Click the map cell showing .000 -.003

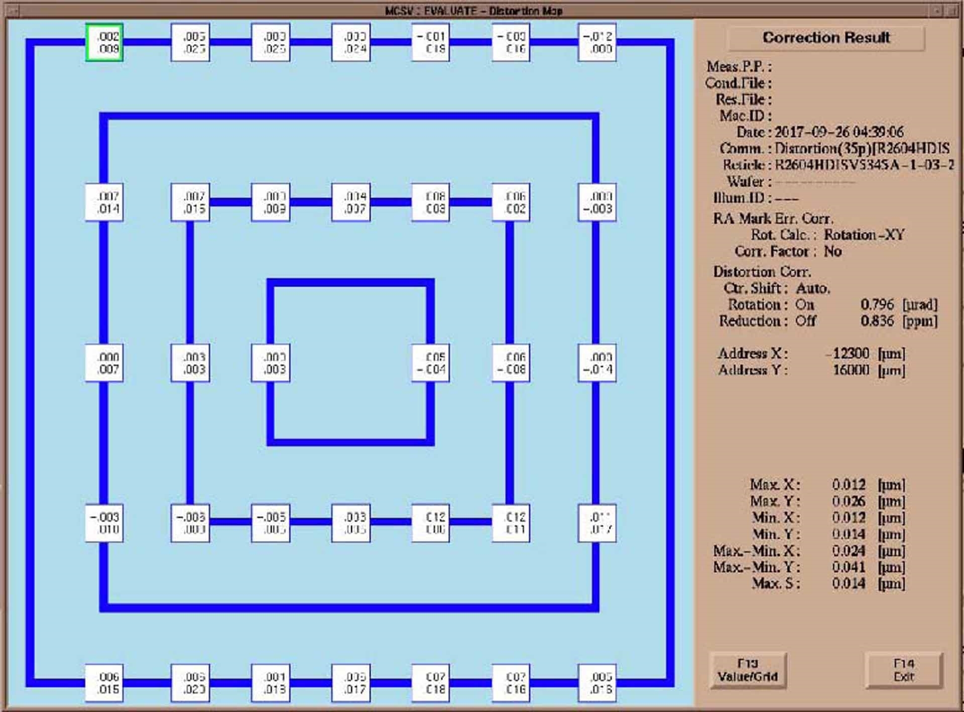[x=597, y=202]
